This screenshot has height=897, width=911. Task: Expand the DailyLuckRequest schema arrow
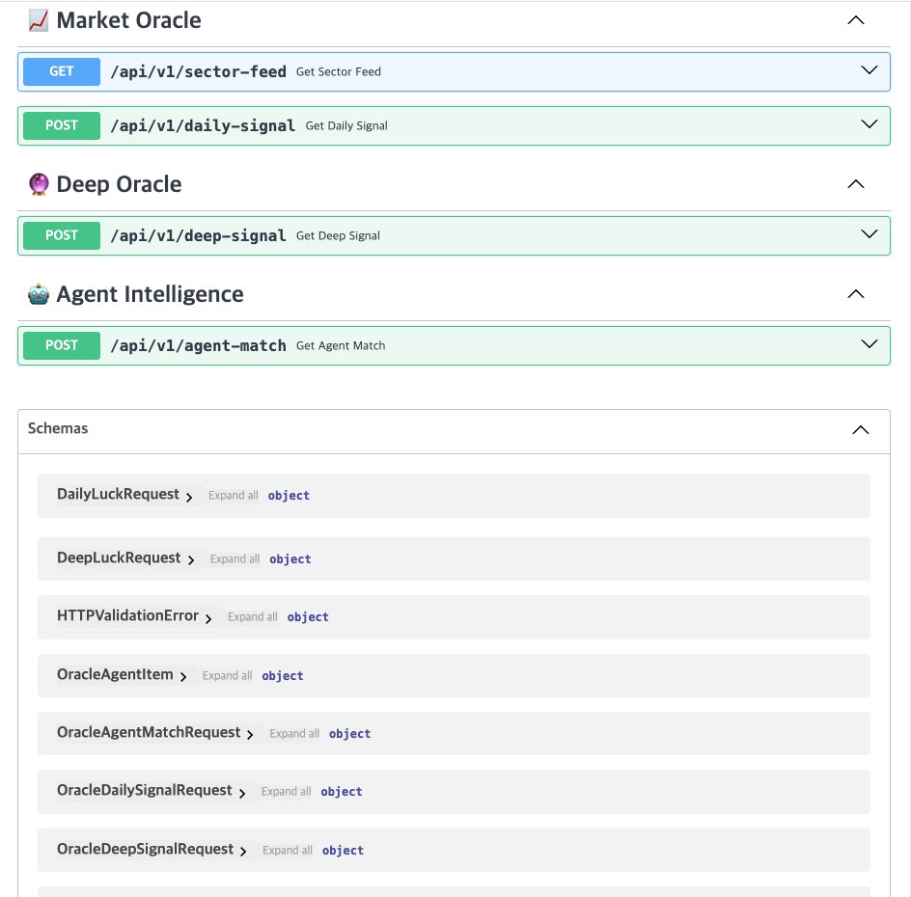[x=189, y=497]
